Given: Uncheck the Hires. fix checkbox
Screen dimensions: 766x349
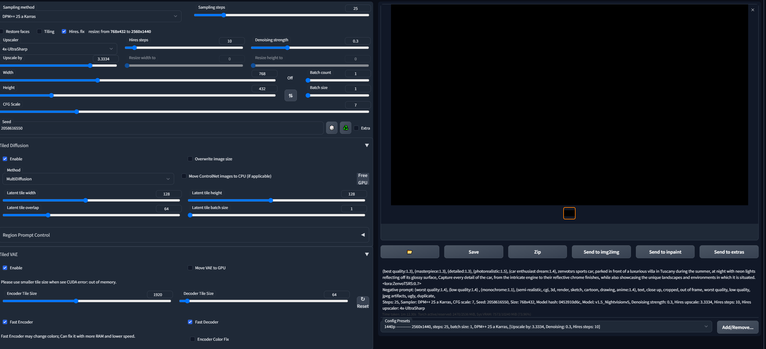Looking at the screenshot, I should click(x=64, y=31).
